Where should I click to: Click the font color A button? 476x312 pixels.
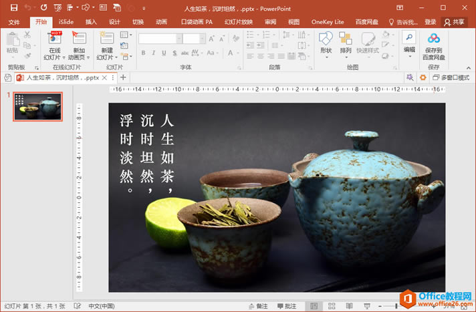pyautogui.click(x=231, y=53)
